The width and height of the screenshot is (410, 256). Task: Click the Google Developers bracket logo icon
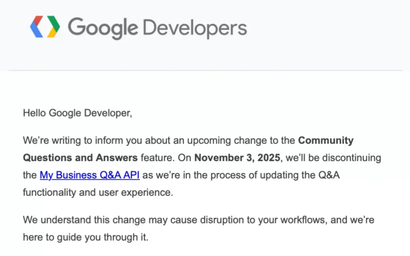(45, 27)
